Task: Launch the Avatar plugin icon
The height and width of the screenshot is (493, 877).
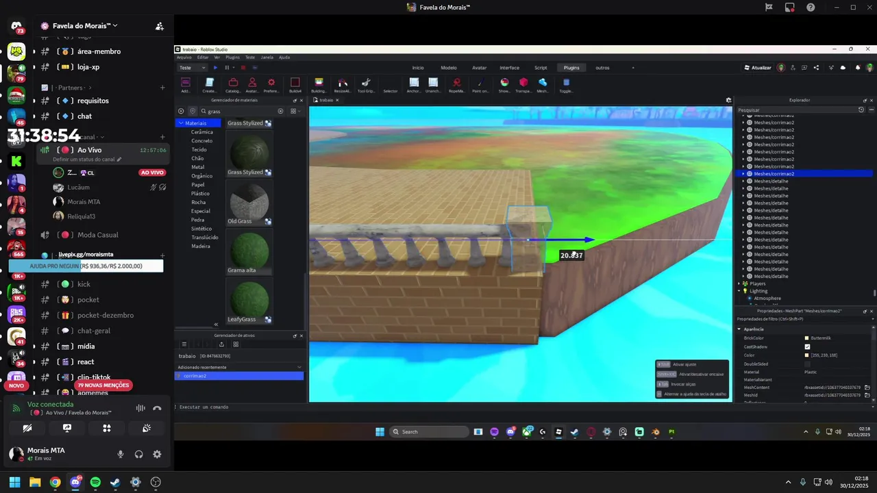Action: coord(252,85)
